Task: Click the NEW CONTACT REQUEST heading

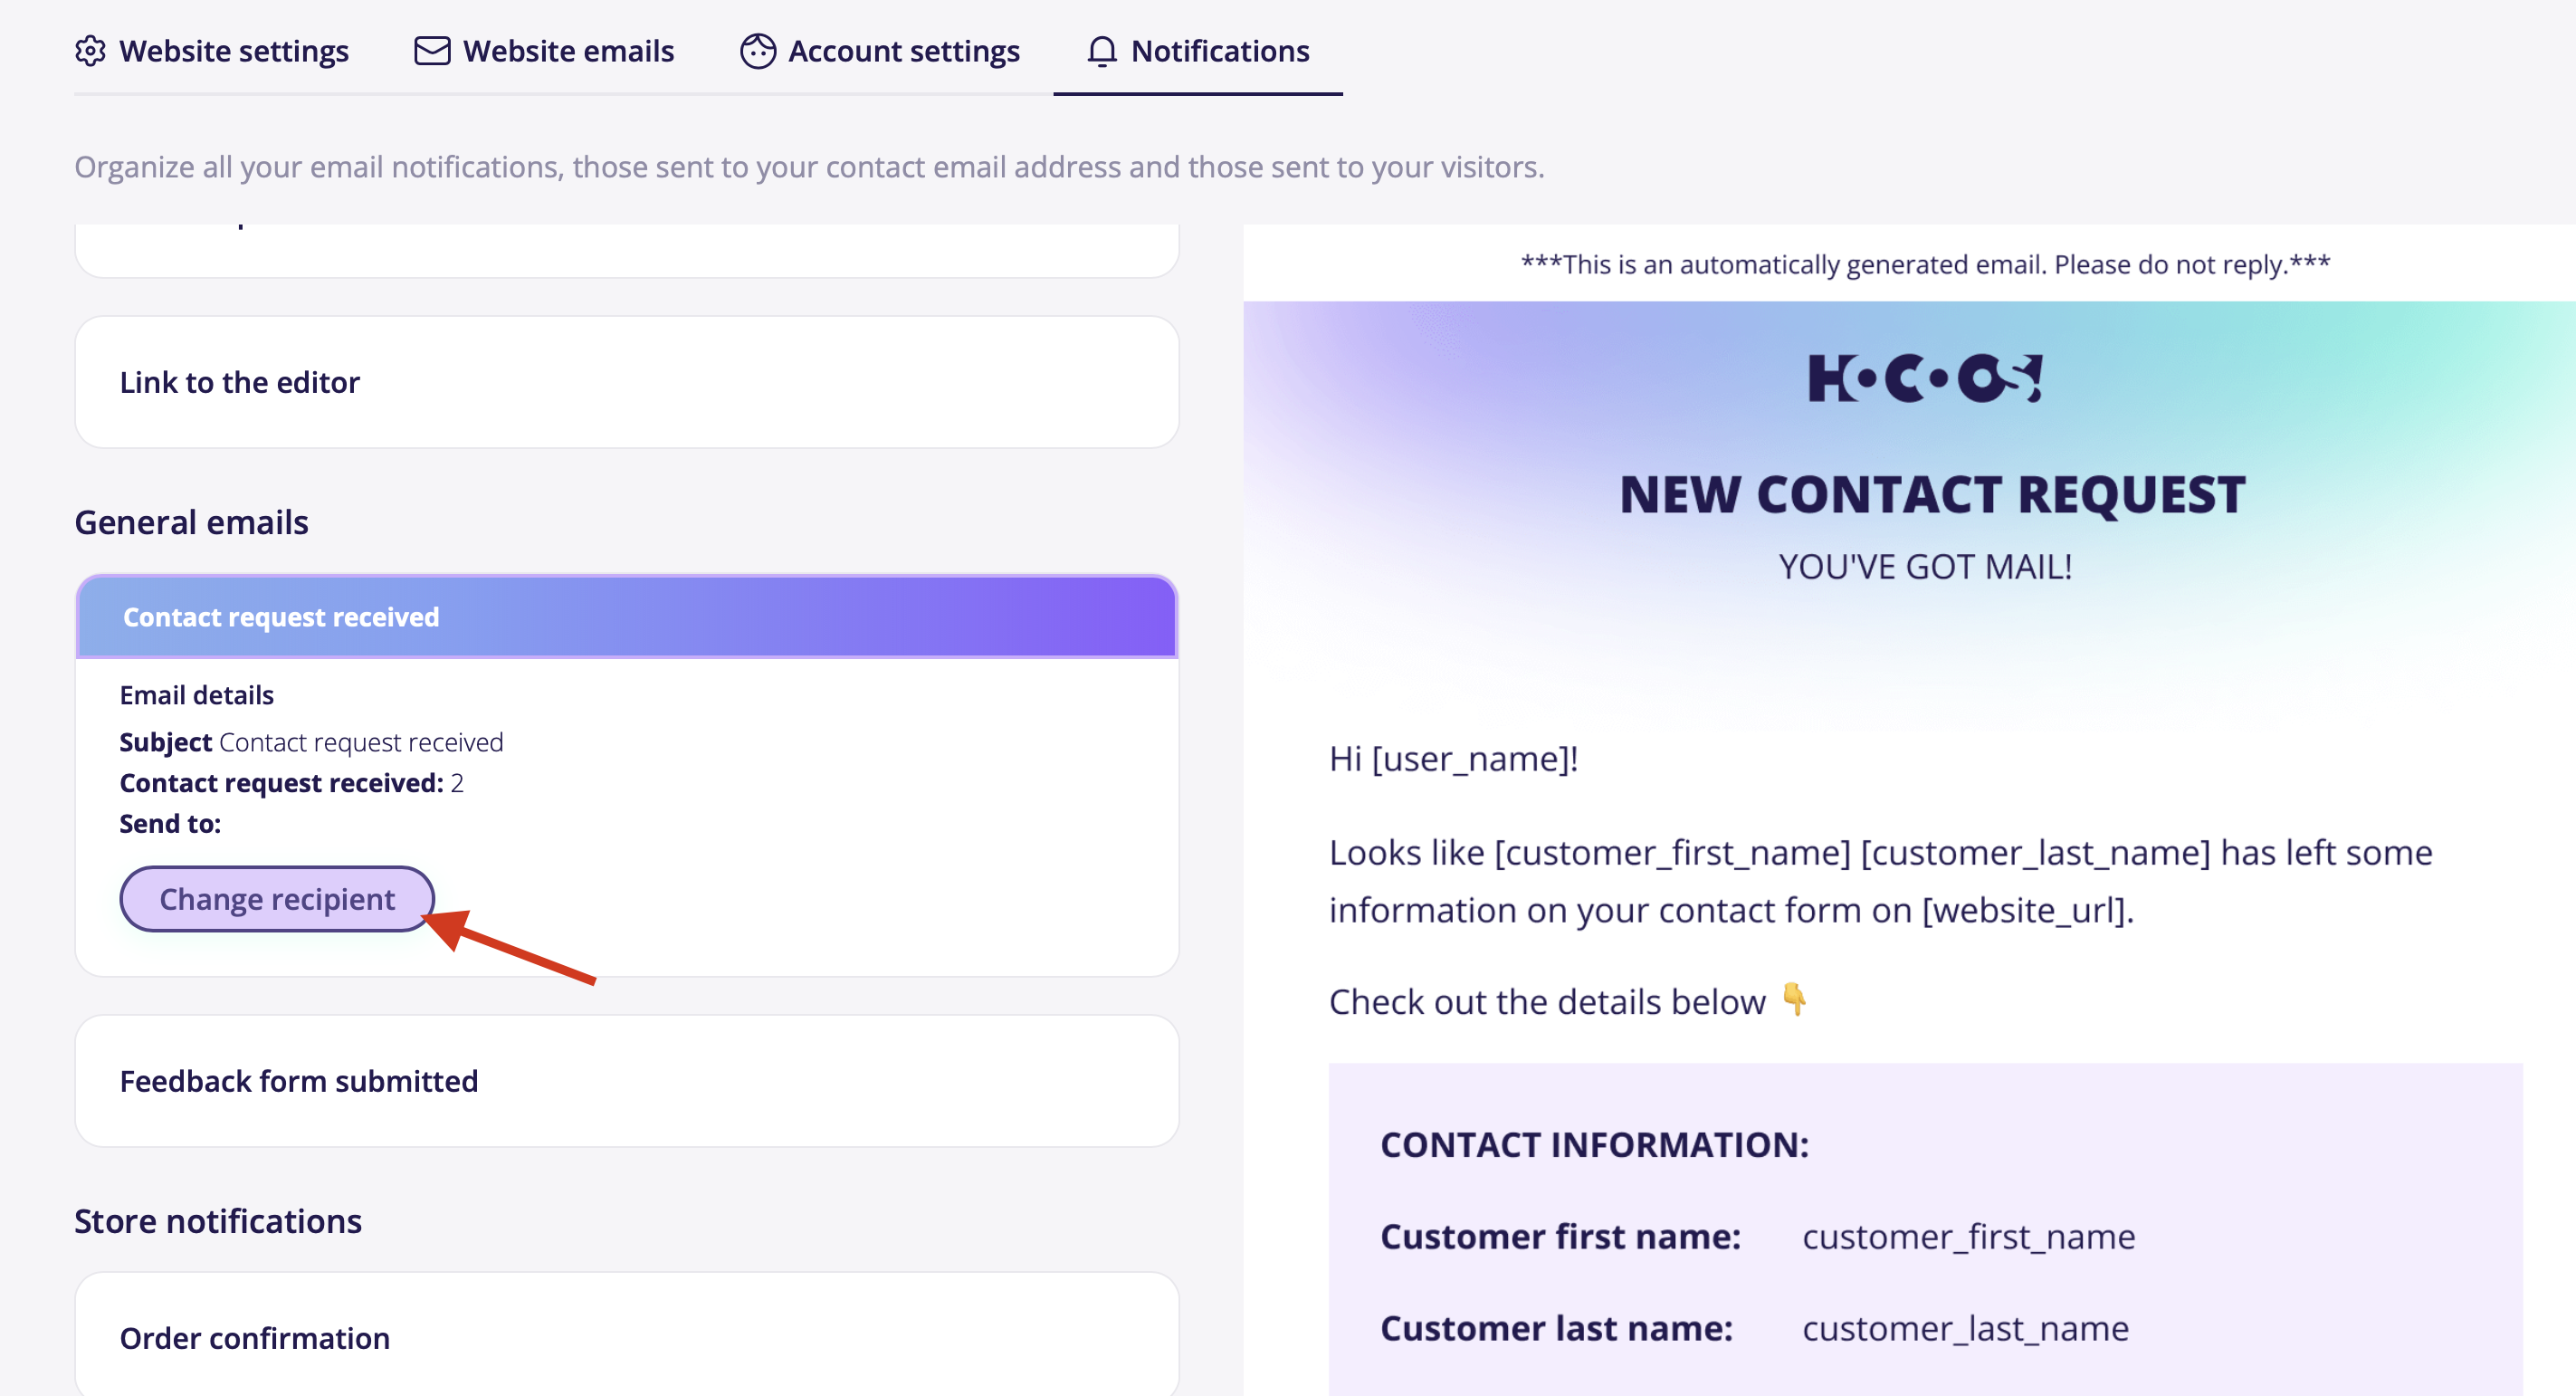Action: 1931,495
